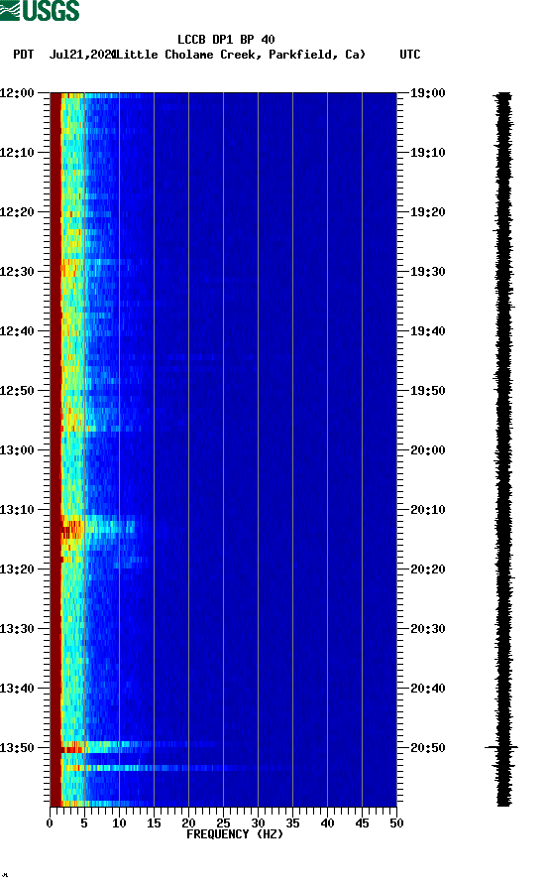Click the 'Jul21,2021' date text
The width and height of the screenshot is (547, 886).
(82, 55)
